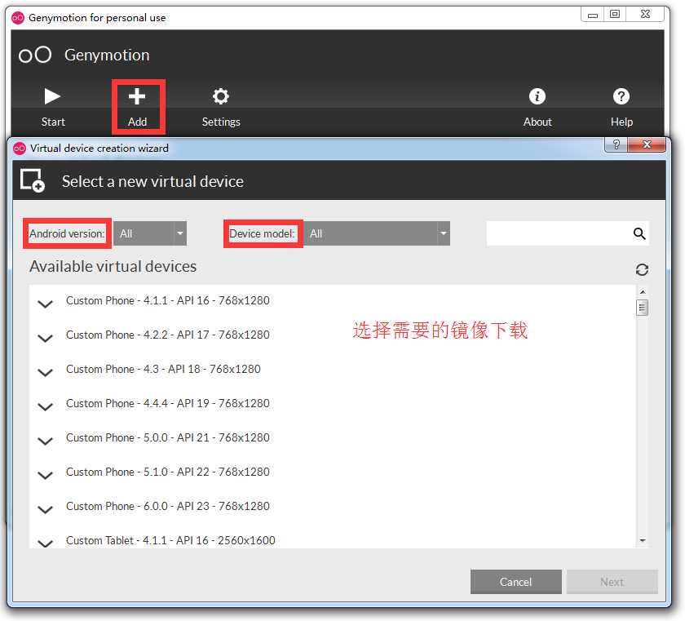
Task: Open the Device model dropdown
Action: coord(377,233)
